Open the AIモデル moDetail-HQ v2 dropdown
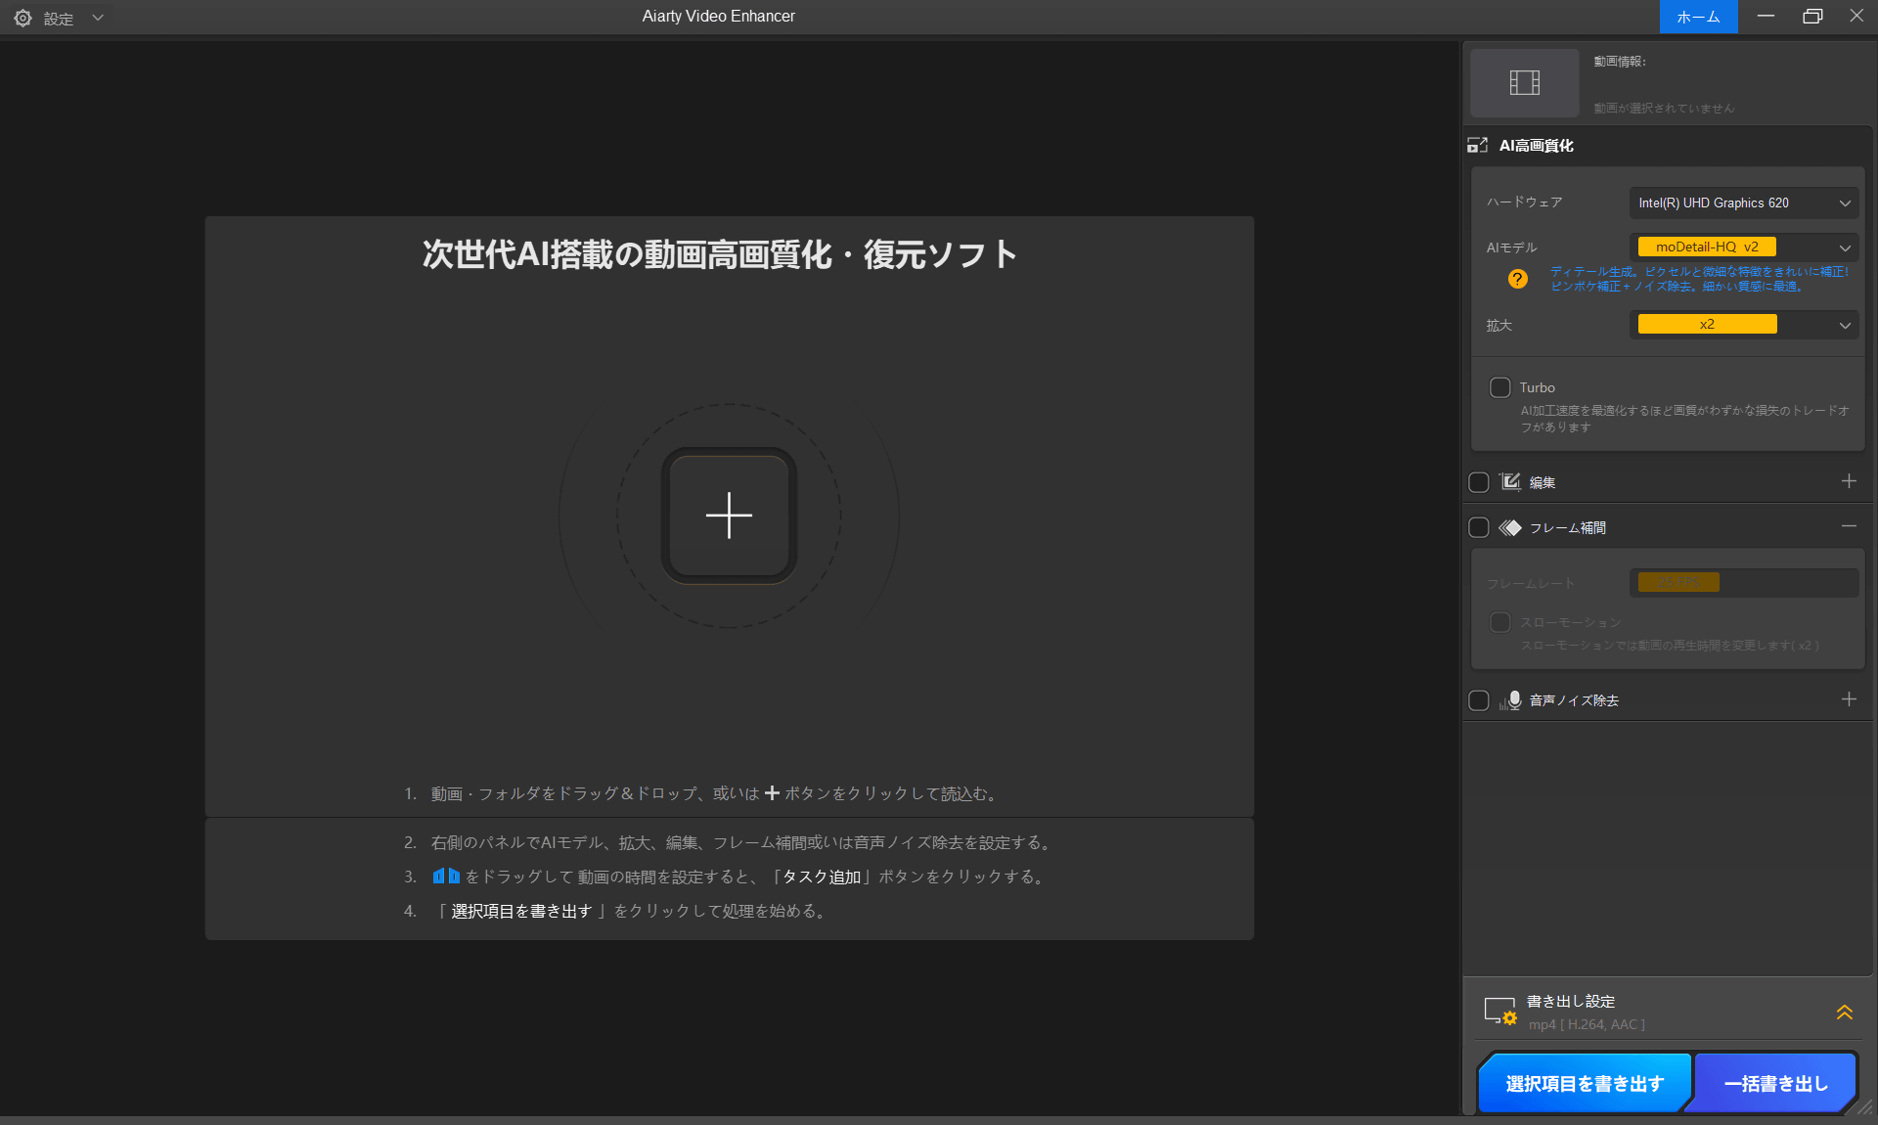The width and height of the screenshot is (1878, 1125). click(x=1744, y=247)
